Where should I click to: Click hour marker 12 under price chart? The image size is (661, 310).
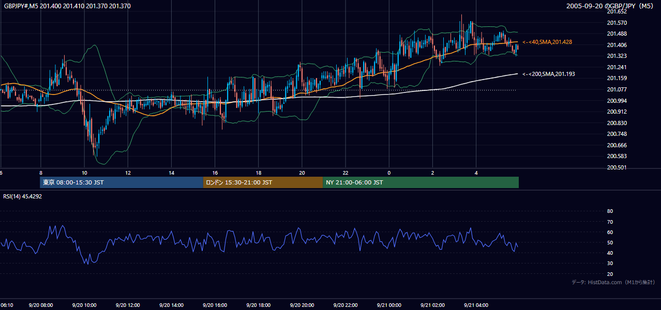point(128,173)
